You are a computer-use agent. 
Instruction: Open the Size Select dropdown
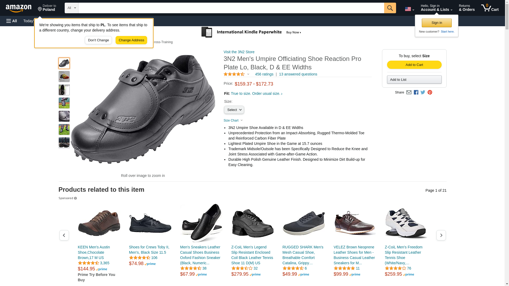(x=234, y=110)
